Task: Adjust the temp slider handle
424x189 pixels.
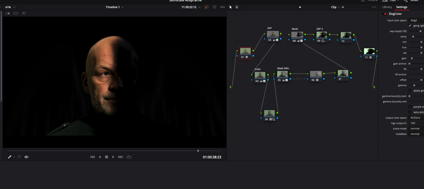Action: click(413, 37)
